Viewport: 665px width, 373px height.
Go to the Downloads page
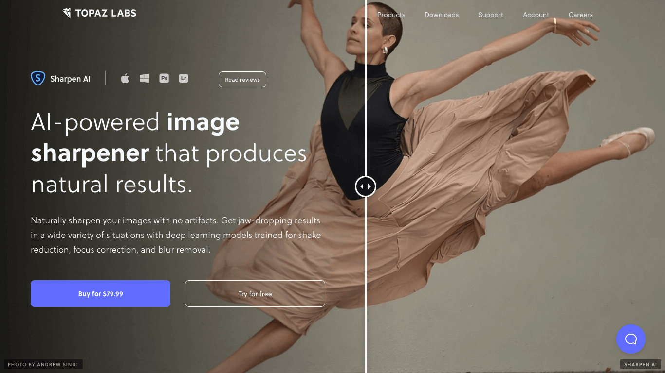coord(442,15)
